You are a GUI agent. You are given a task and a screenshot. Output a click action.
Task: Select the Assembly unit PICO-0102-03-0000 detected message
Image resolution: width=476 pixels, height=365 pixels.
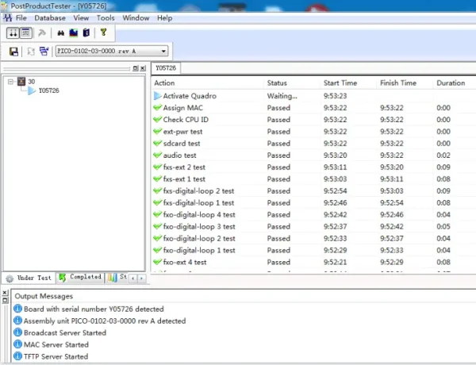(105, 321)
